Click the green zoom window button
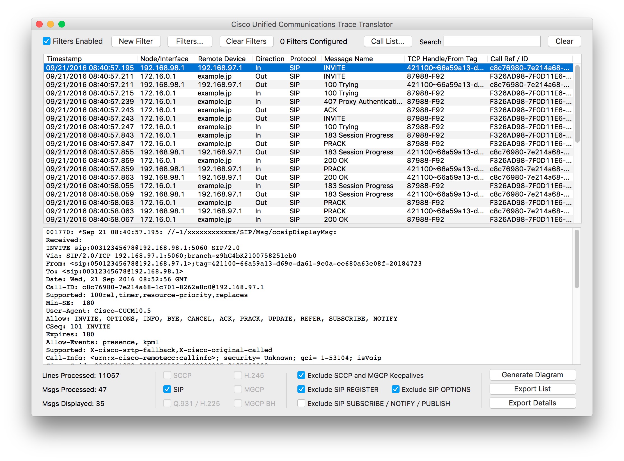This screenshot has height=461, width=624. [62, 24]
